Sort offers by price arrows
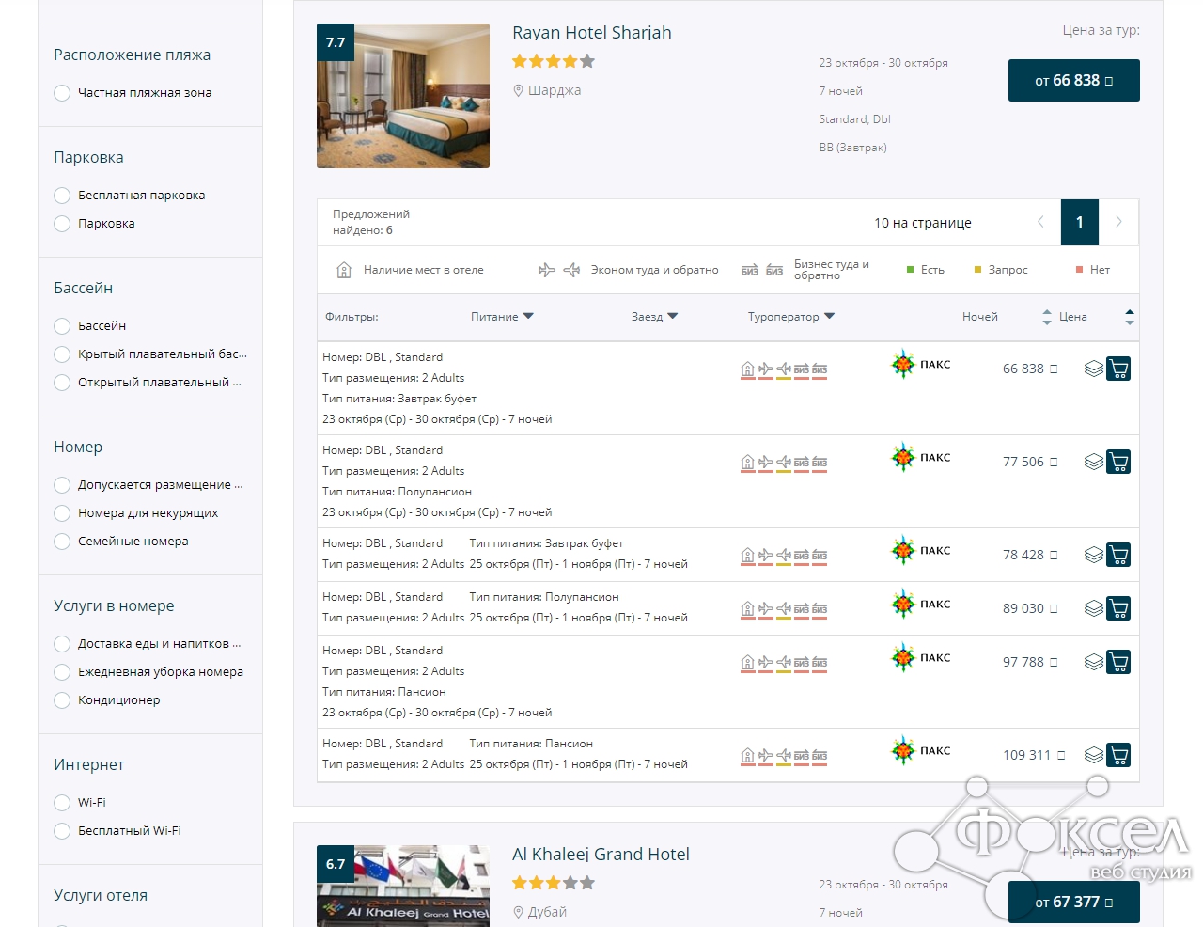Screen dimensions: 1203x927 [1130, 317]
